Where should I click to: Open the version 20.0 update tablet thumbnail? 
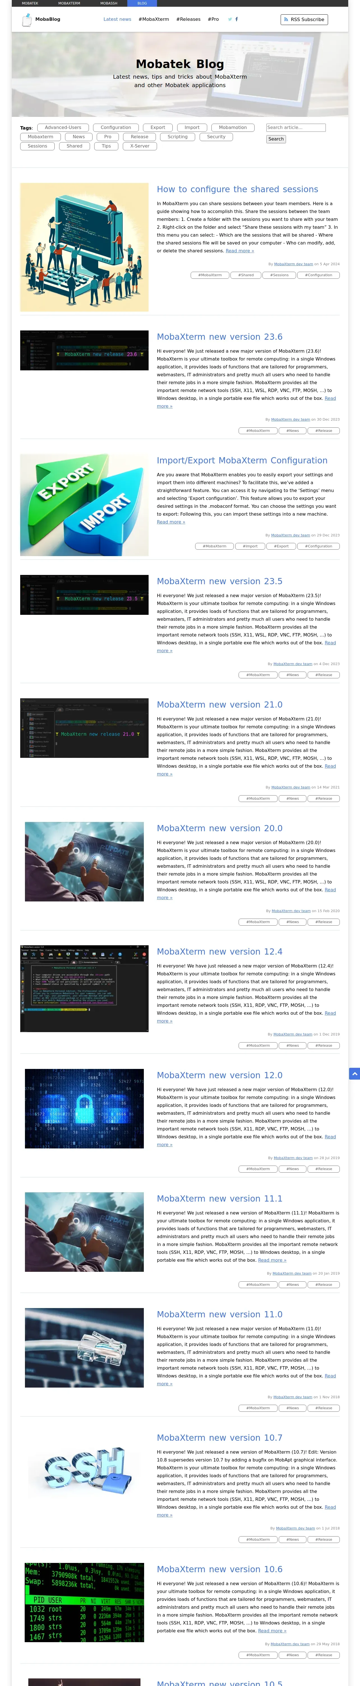pos(84,861)
